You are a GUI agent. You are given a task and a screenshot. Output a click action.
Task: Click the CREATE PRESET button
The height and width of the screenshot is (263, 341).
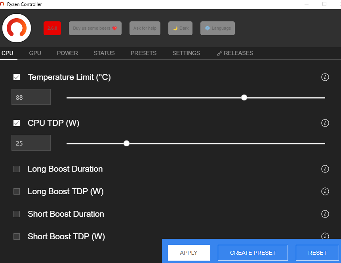pyautogui.click(x=253, y=253)
